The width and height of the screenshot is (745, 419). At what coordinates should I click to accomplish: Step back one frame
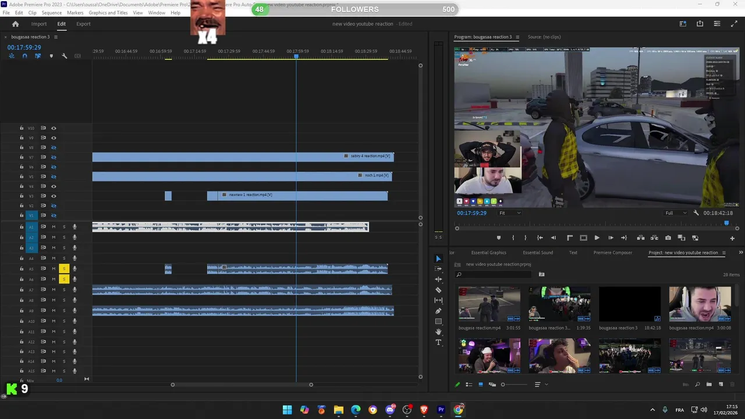[554, 238]
